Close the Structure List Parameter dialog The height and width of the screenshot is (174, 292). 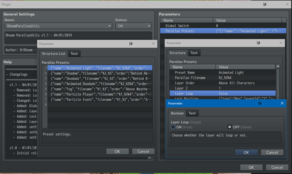tap(153, 44)
